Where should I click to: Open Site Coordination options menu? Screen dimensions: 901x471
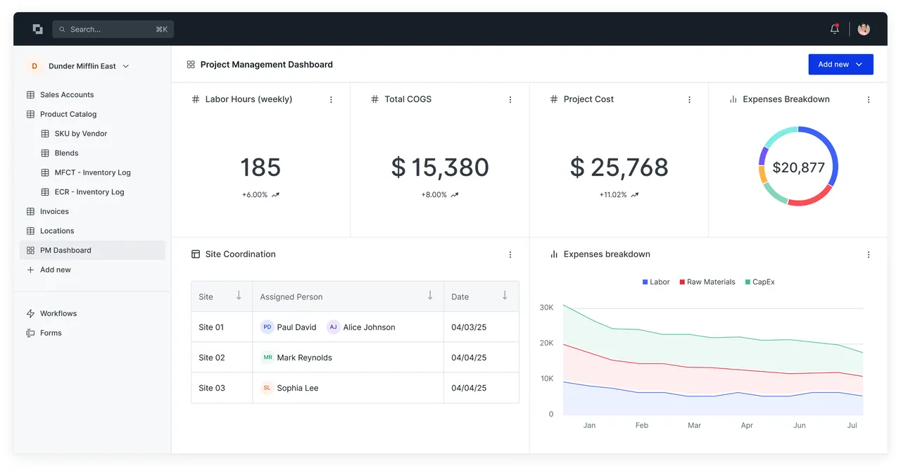510,255
